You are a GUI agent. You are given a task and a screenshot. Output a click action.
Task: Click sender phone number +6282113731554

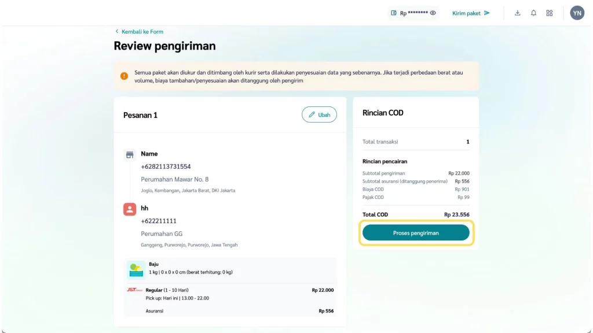pyautogui.click(x=166, y=166)
